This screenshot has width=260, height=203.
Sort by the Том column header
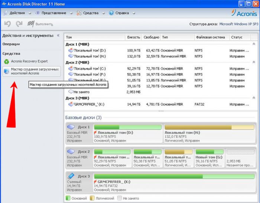pos(94,37)
